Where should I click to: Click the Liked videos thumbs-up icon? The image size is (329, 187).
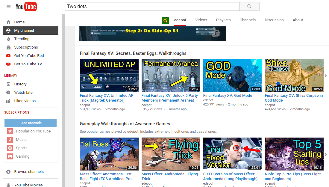click(8, 101)
